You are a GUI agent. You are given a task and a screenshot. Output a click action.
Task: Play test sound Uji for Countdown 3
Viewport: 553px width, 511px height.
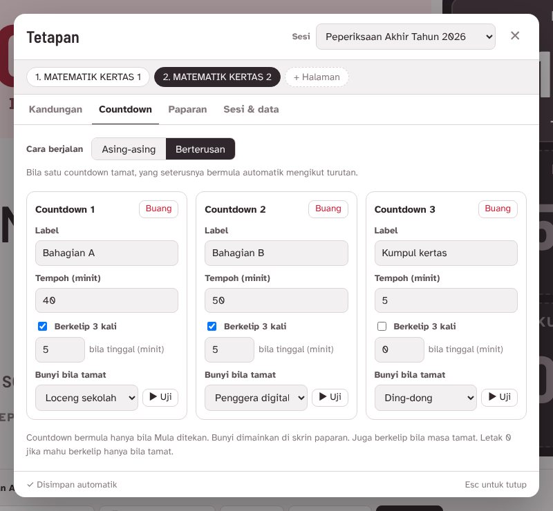coord(499,398)
